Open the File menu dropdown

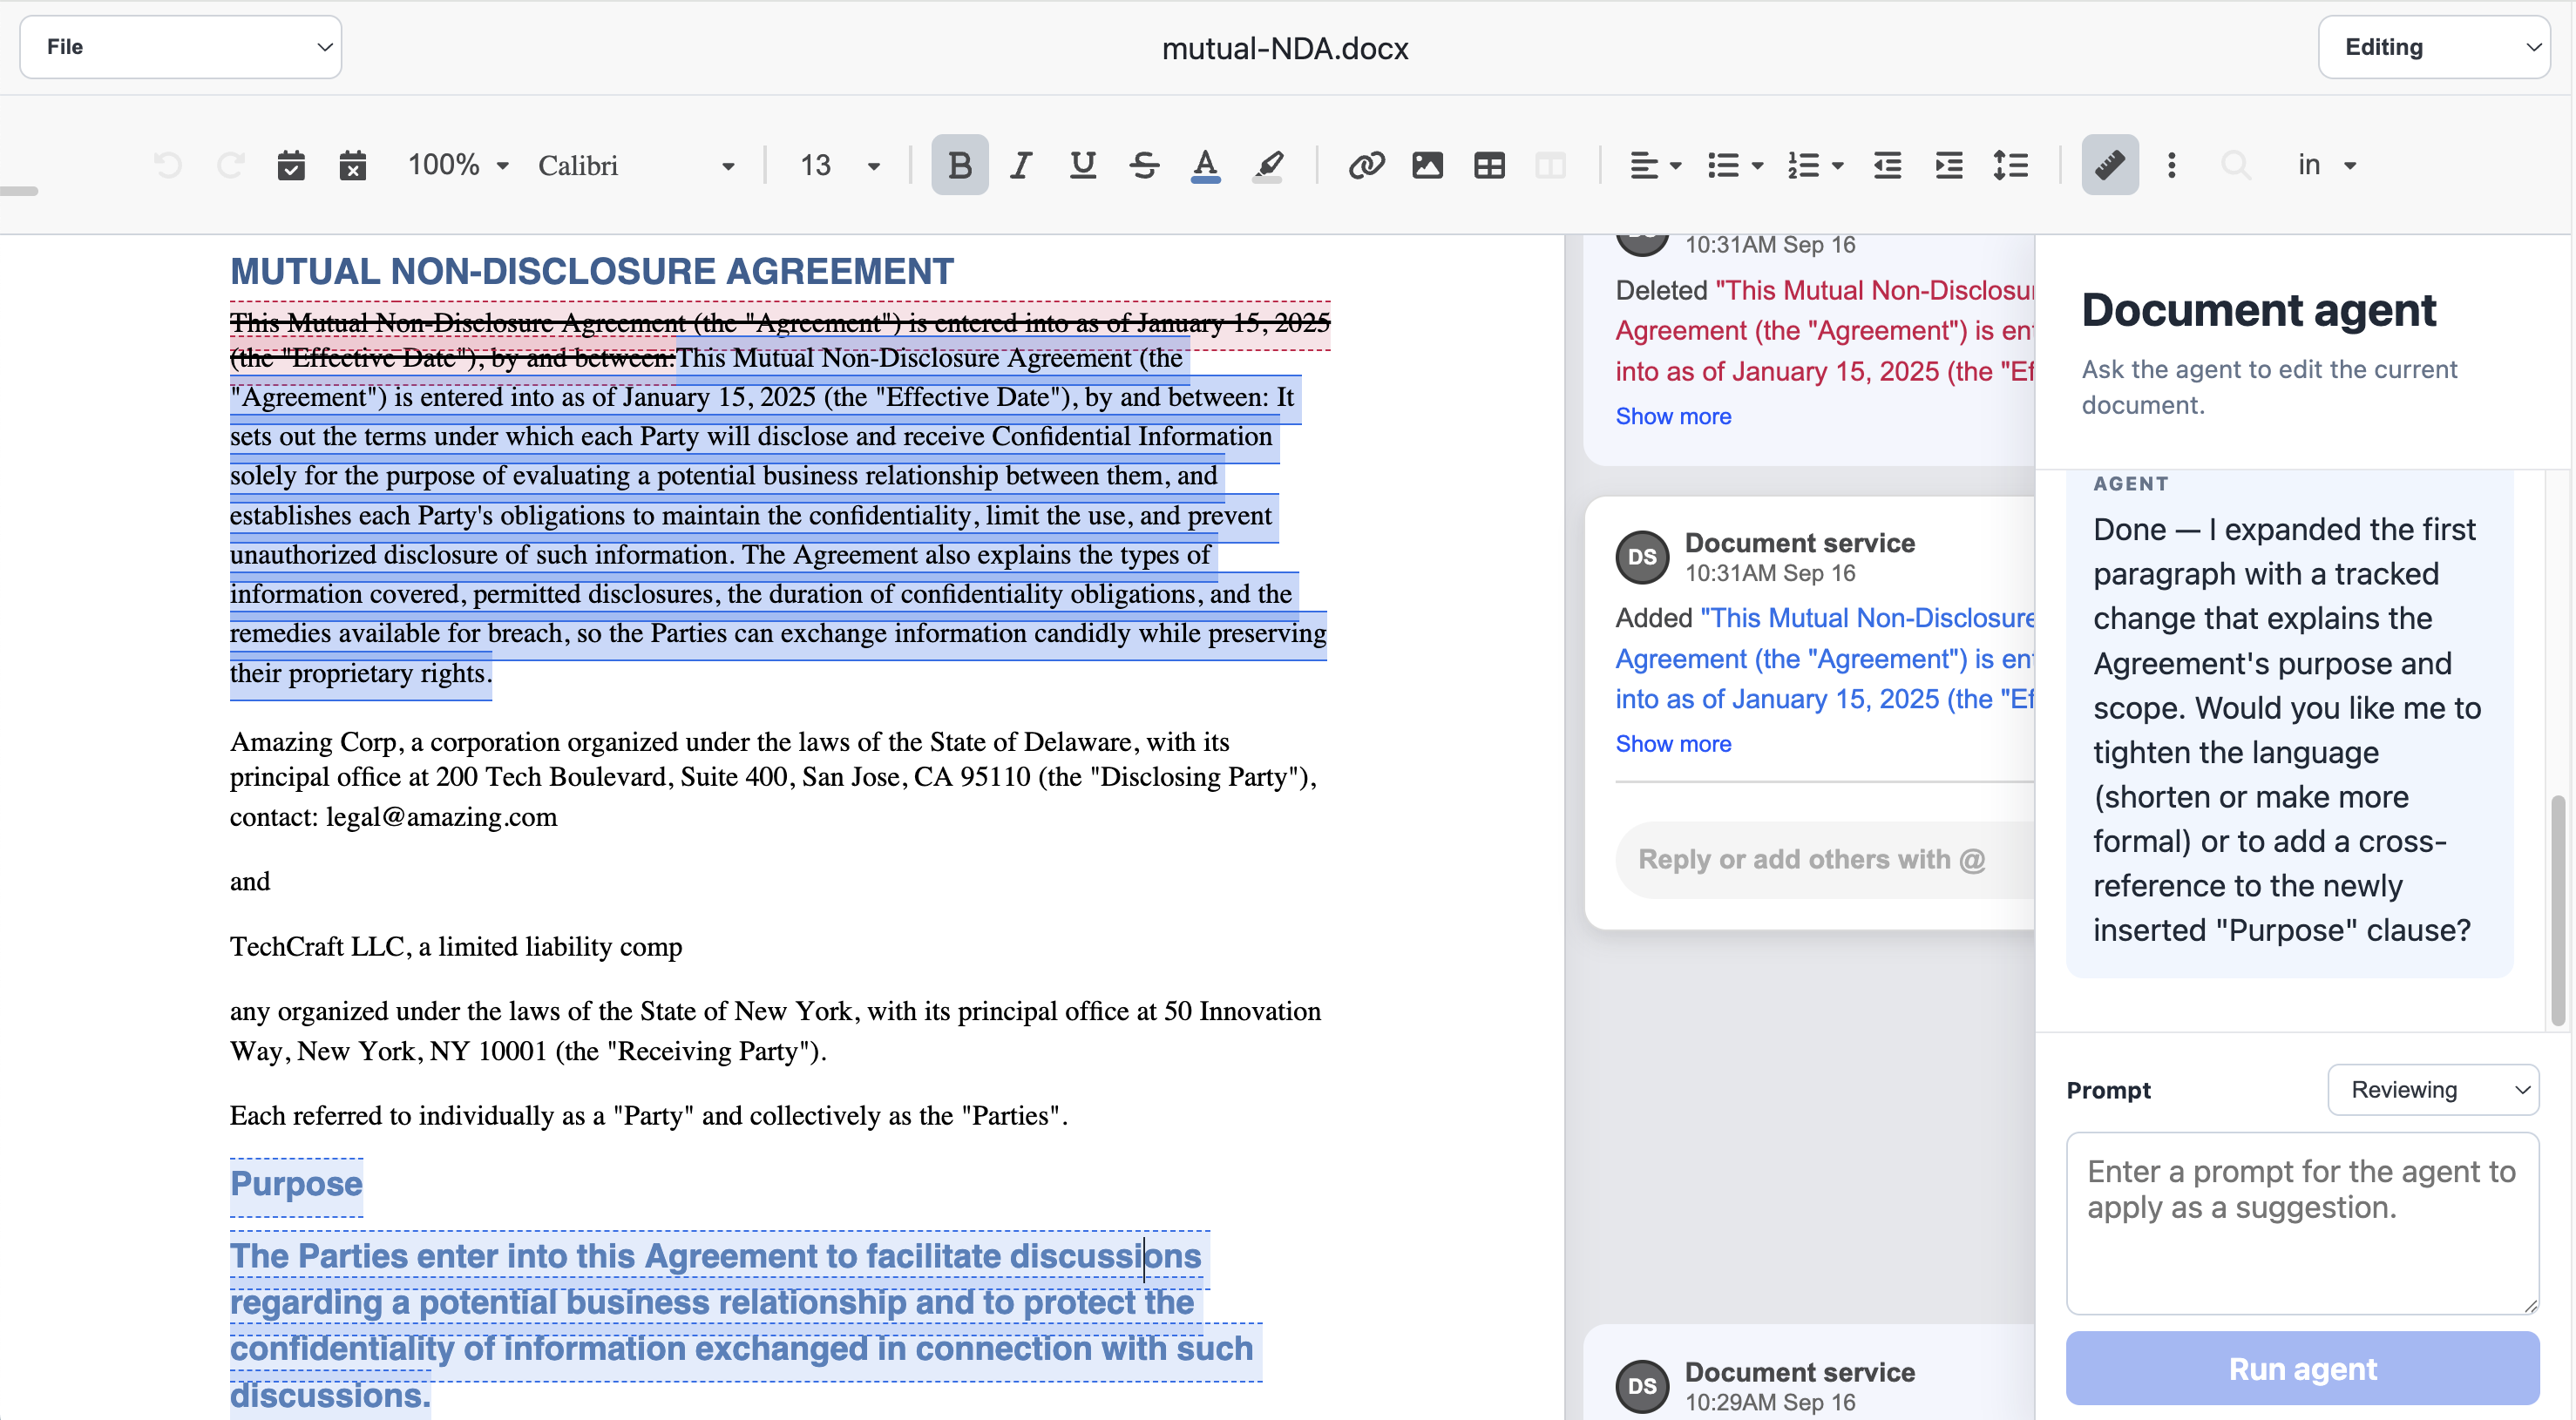(181, 47)
